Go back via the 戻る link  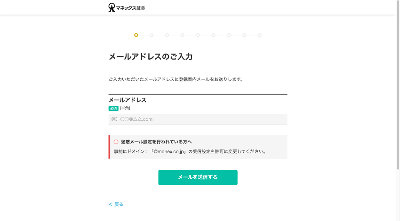pos(116,204)
